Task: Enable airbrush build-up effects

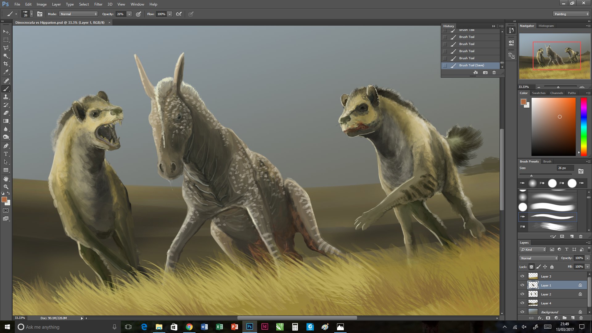Action: (179, 14)
